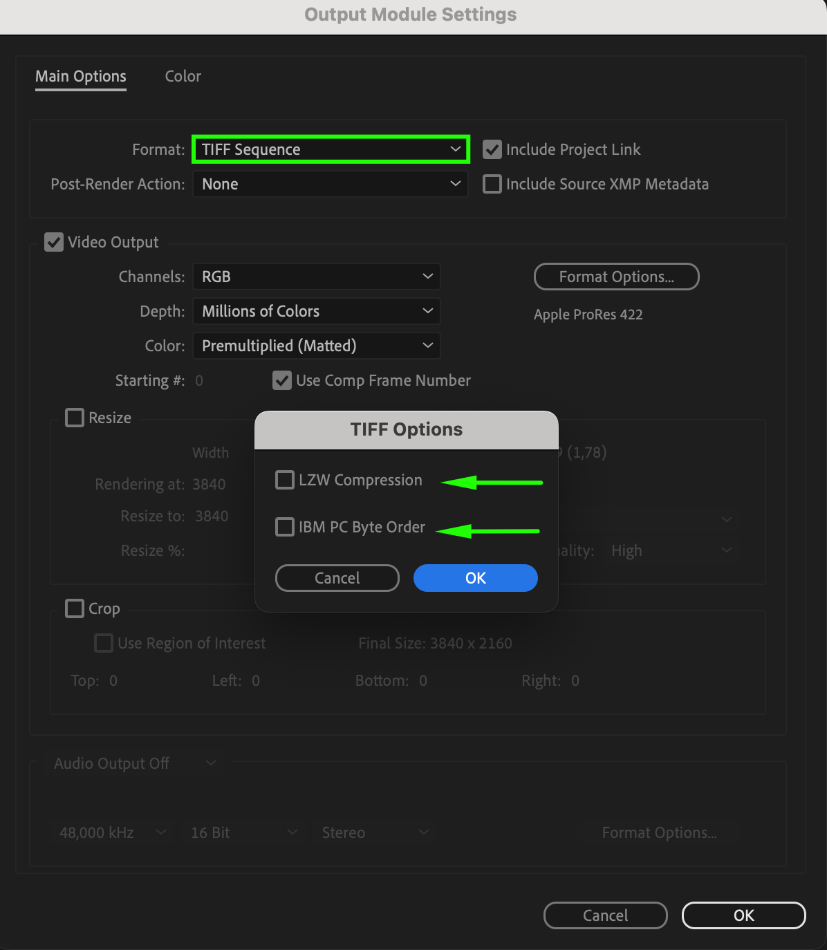Cancel the TIFF Options dialog
The width and height of the screenshot is (827, 950).
click(x=337, y=578)
